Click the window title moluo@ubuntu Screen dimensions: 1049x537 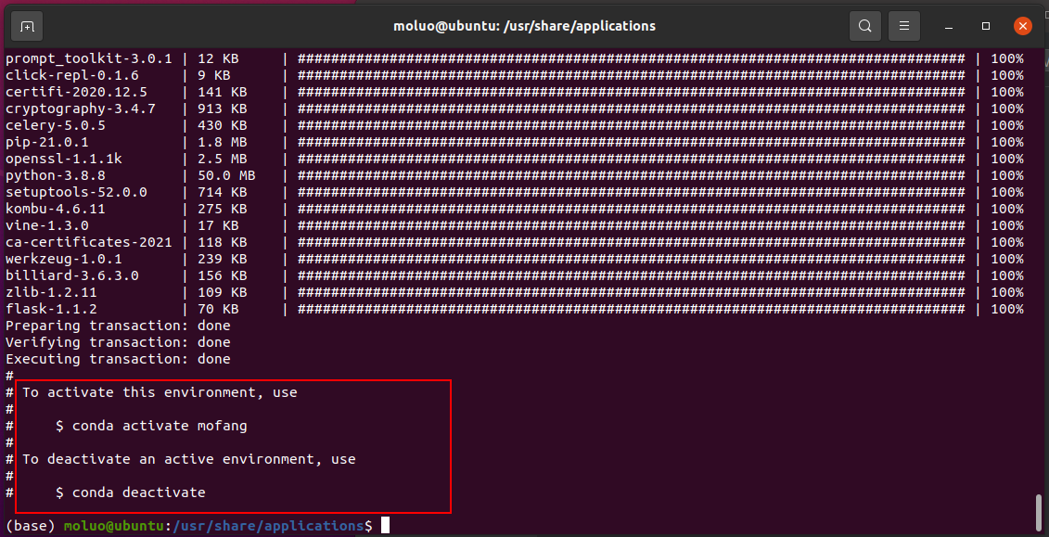(525, 26)
